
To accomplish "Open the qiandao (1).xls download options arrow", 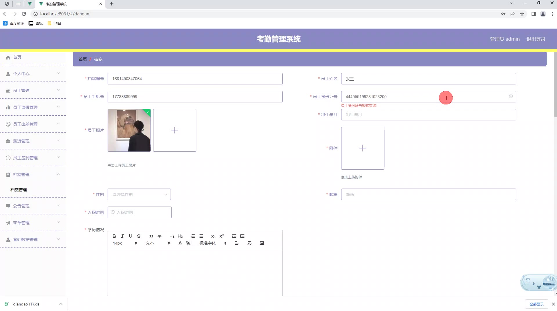I will point(61,304).
